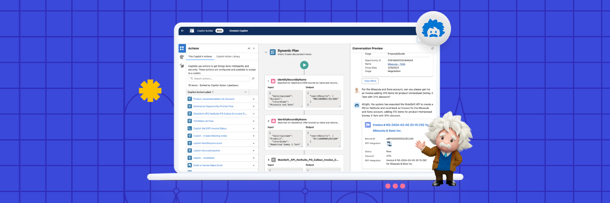This screenshot has height=203, width=610.
Task: Click into the Search actions field
Action: point(220,78)
